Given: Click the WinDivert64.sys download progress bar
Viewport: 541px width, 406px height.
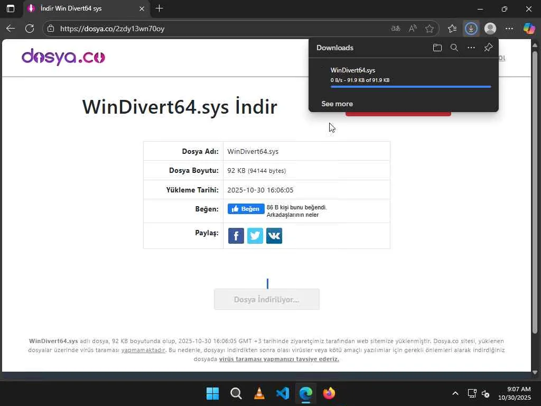Looking at the screenshot, I should pyautogui.click(x=411, y=87).
